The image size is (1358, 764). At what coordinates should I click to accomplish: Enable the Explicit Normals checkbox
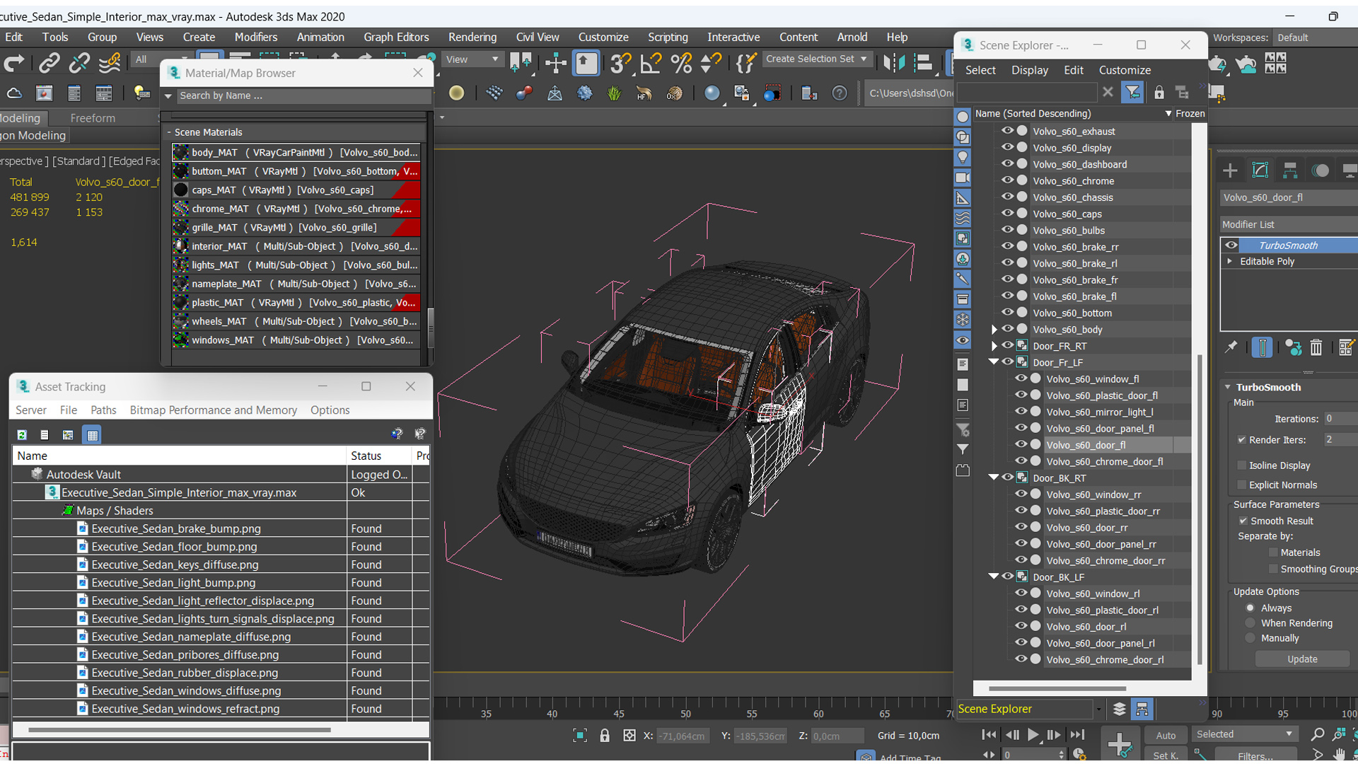(1242, 485)
